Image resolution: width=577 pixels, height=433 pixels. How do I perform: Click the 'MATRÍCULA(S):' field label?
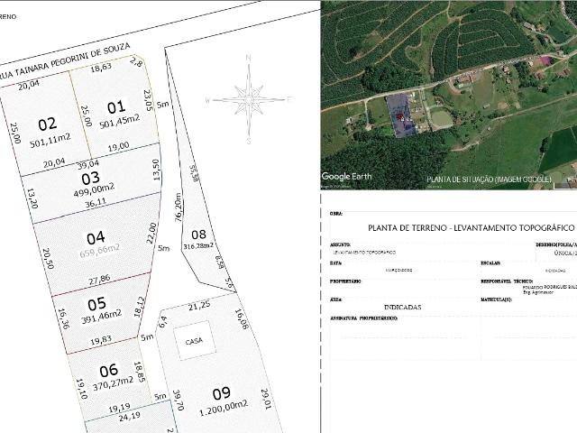pos(497,299)
